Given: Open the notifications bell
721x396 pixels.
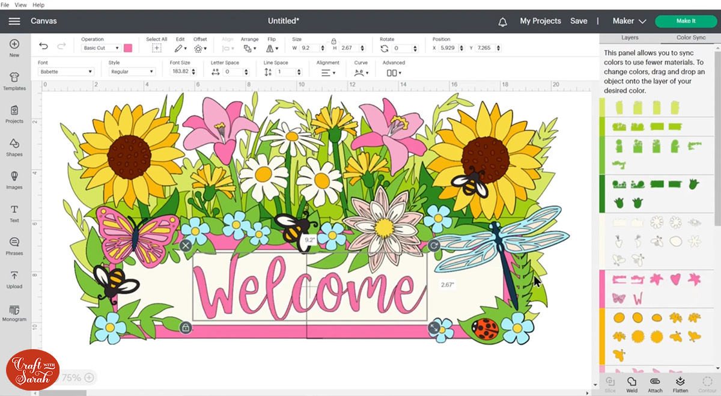Looking at the screenshot, I should pos(503,22).
